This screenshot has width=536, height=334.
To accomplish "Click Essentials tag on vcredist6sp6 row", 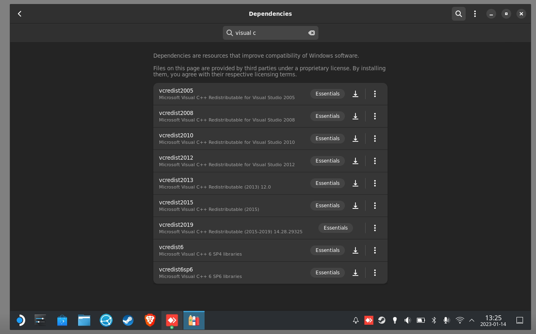I will 327,272.
